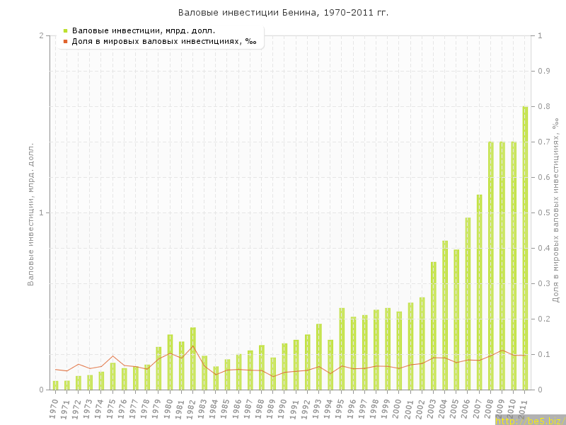Click the orange line peak at 1982
The height and width of the screenshot is (425, 566).
pos(192,346)
